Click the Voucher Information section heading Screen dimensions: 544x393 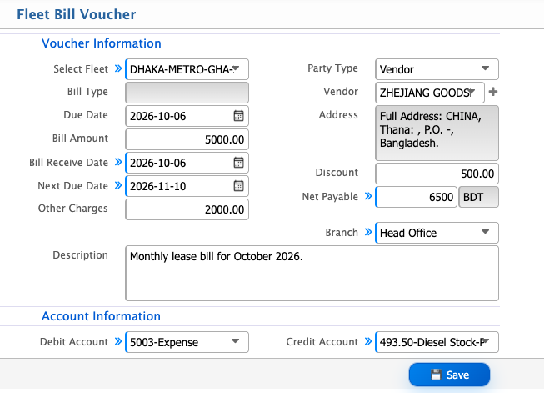point(102,43)
